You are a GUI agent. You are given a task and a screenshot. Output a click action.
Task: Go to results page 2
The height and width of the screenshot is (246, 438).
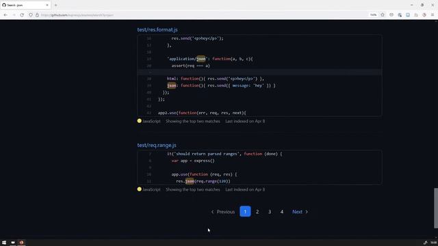[257, 212]
